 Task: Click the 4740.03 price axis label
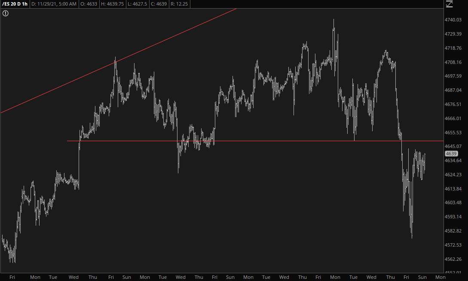(453, 20)
